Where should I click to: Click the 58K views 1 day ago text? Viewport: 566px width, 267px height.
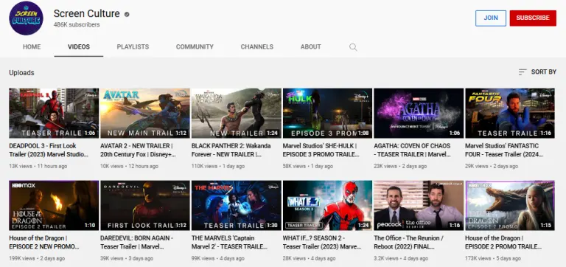pyautogui.click(x=308, y=166)
